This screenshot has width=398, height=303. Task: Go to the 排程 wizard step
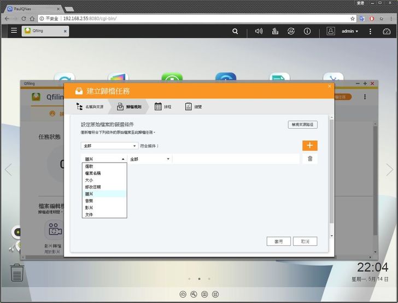162,106
